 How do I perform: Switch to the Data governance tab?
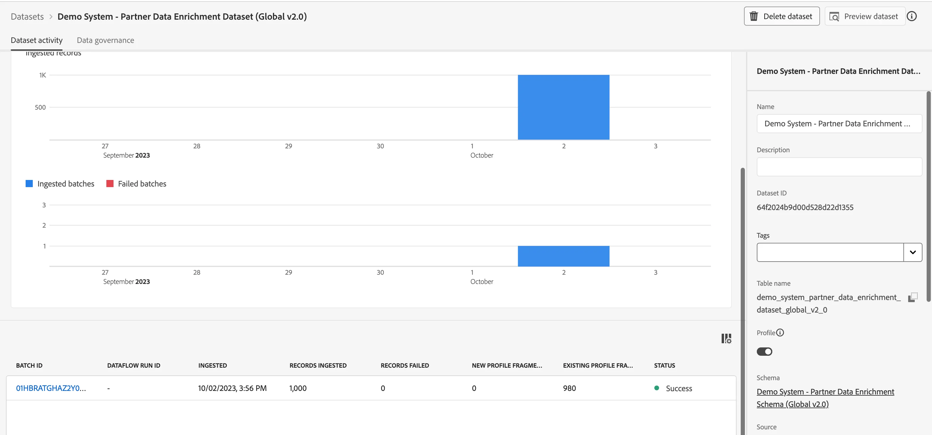(x=105, y=40)
